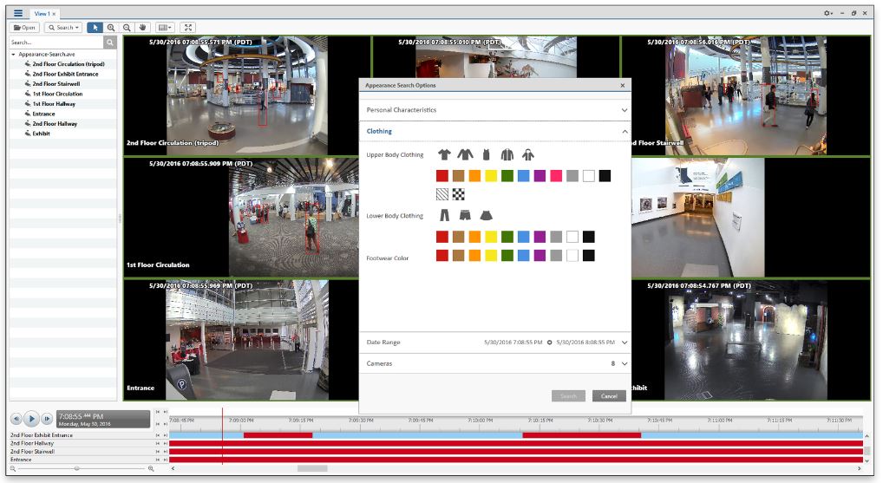883x483 pixels.
Task: Select tank top upper clothing icon
Action: coord(487,154)
